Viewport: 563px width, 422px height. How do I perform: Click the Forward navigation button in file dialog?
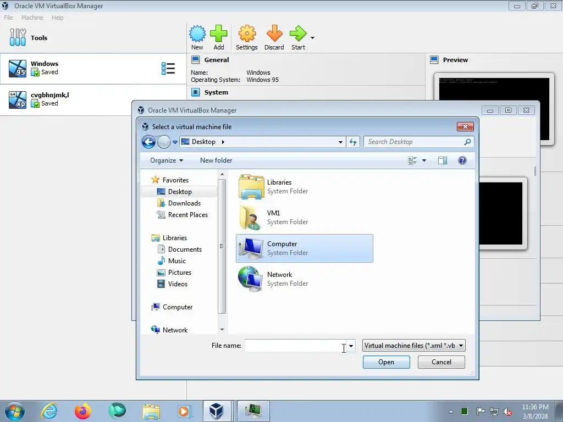pyautogui.click(x=164, y=142)
